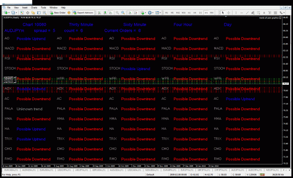Select the H4 timeframe

tap(195, 13)
